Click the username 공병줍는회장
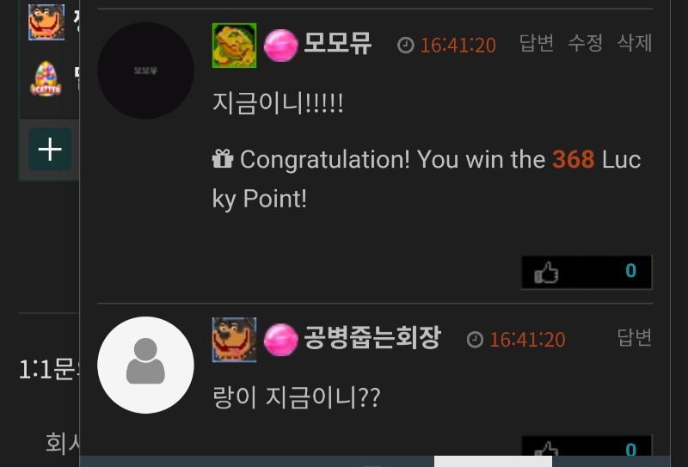688x467 pixels. [x=372, y=337]
